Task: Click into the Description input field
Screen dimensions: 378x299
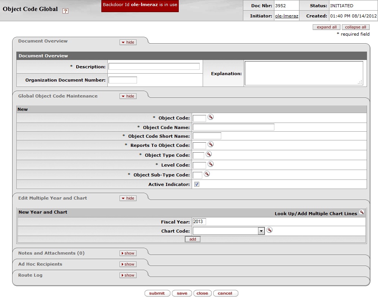Action: coord(154,66)
